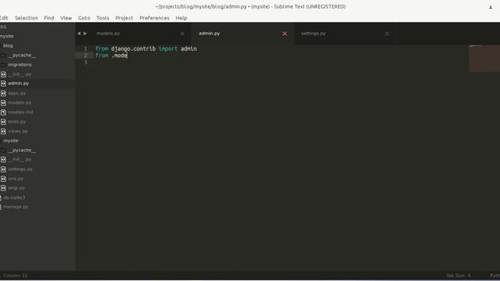Open the View menu
Image resolution: width=500 pixels, height=281 pixels.
[66, 18]
